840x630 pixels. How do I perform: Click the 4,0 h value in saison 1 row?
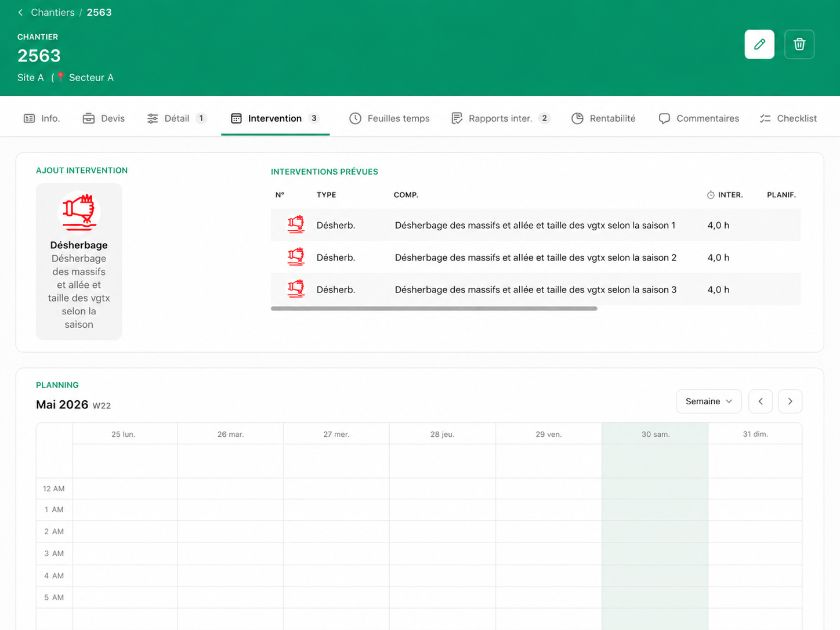tap(718, 225)
